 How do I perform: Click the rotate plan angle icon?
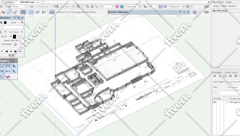(145, 7)
